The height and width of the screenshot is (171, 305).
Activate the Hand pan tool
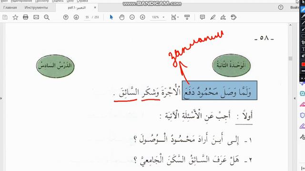[122, 17]
